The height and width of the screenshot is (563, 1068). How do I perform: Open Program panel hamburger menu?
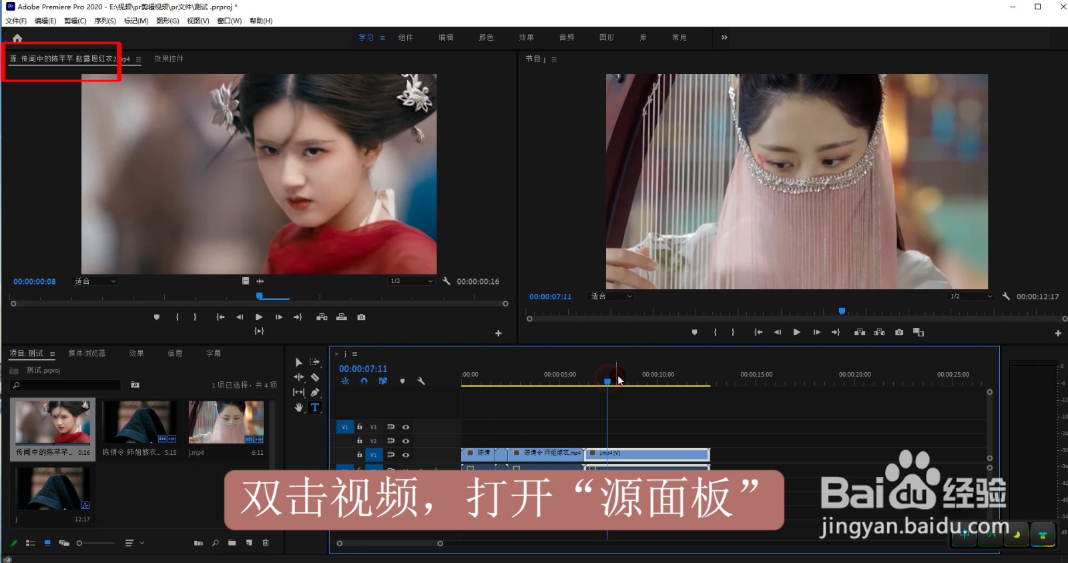pos(554,59)
